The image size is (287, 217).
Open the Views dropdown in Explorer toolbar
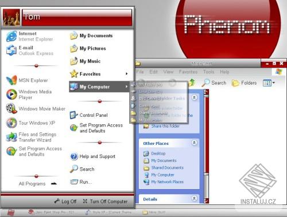pyautogui.click(x=269, y=83)
